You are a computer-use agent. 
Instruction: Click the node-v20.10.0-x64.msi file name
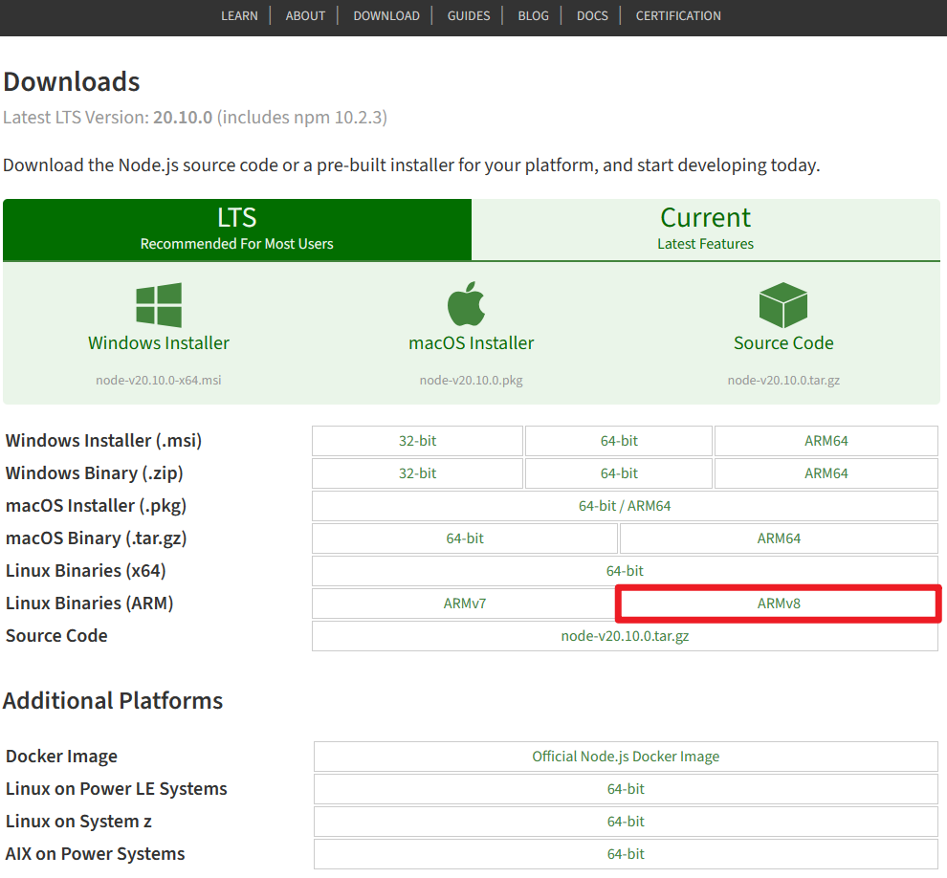pyautogui.click(x=158, y=381)
